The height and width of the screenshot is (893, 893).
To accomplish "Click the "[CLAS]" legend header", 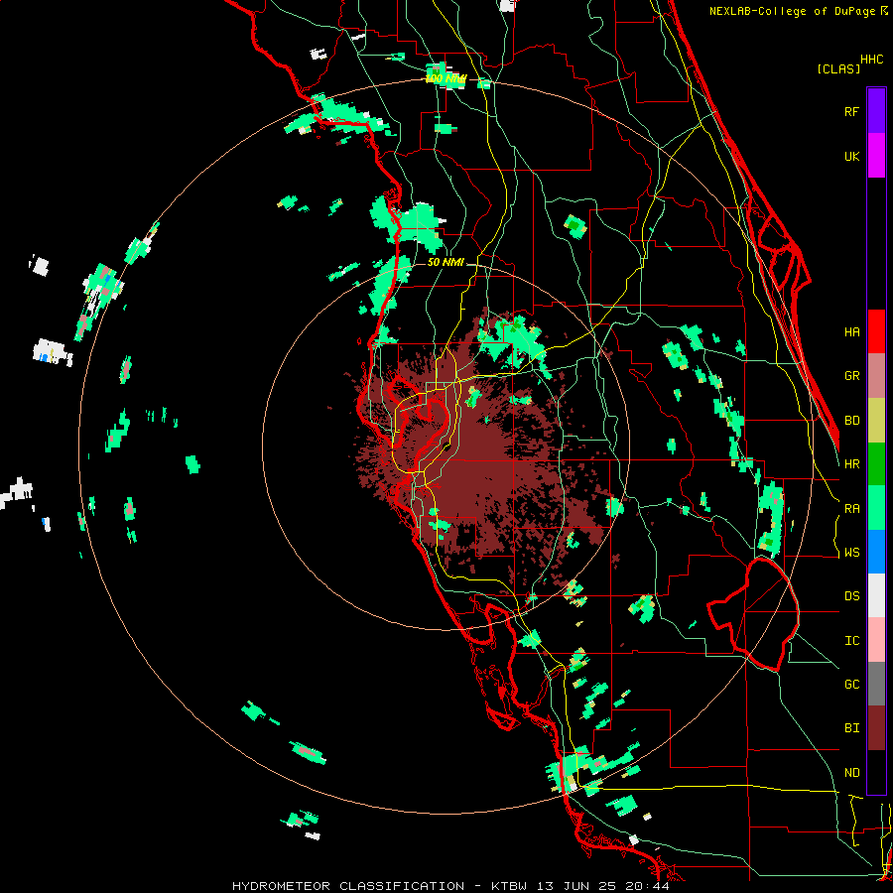I will 838,68.
